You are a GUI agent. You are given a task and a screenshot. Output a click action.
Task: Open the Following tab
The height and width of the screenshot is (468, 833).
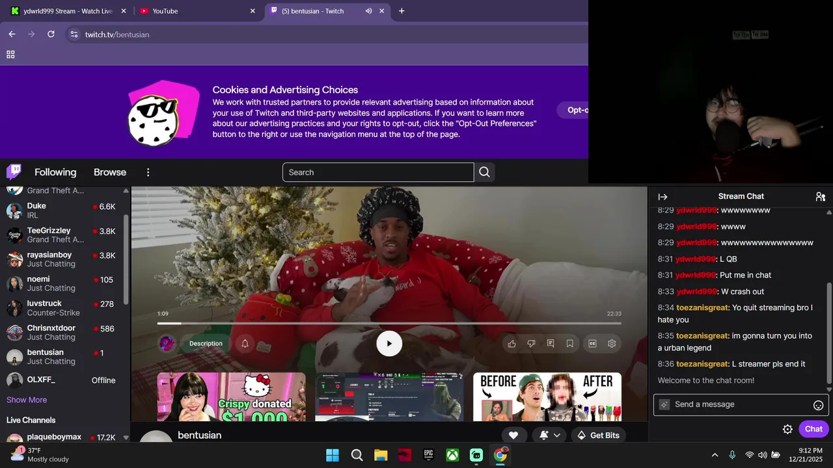tap(55, 172)
